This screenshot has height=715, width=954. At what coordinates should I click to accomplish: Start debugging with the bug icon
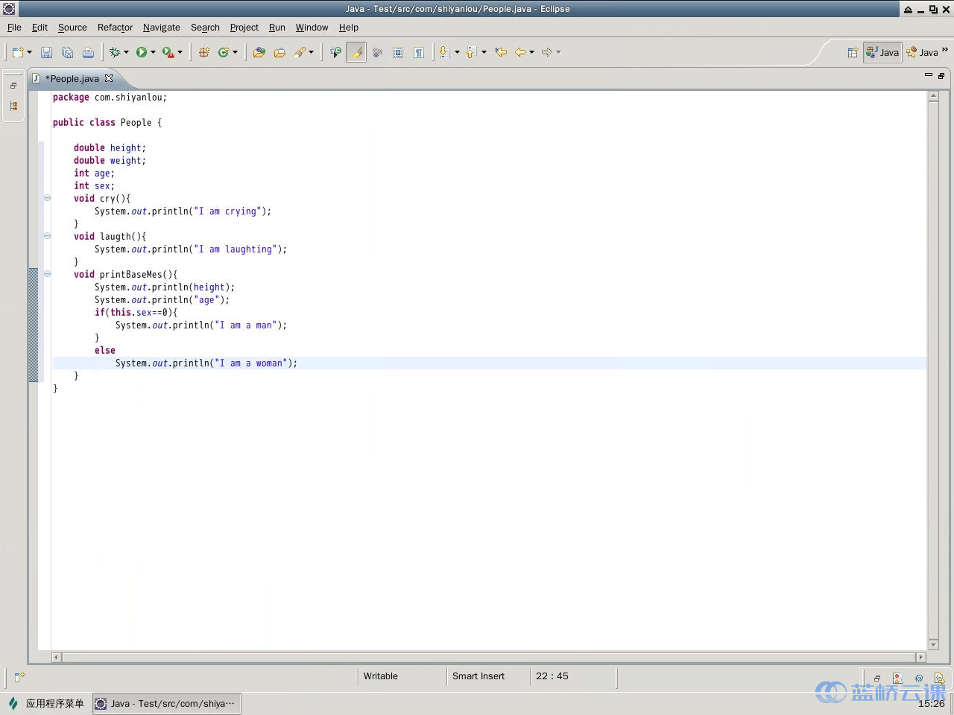115,52
